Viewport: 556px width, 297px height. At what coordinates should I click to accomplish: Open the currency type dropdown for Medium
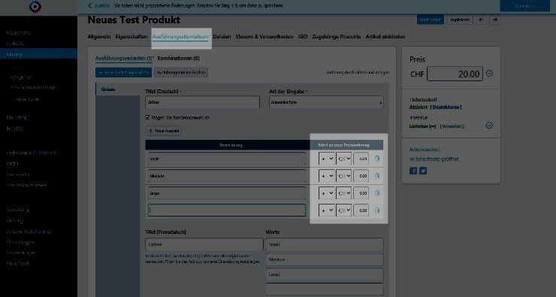coord(343,176)
